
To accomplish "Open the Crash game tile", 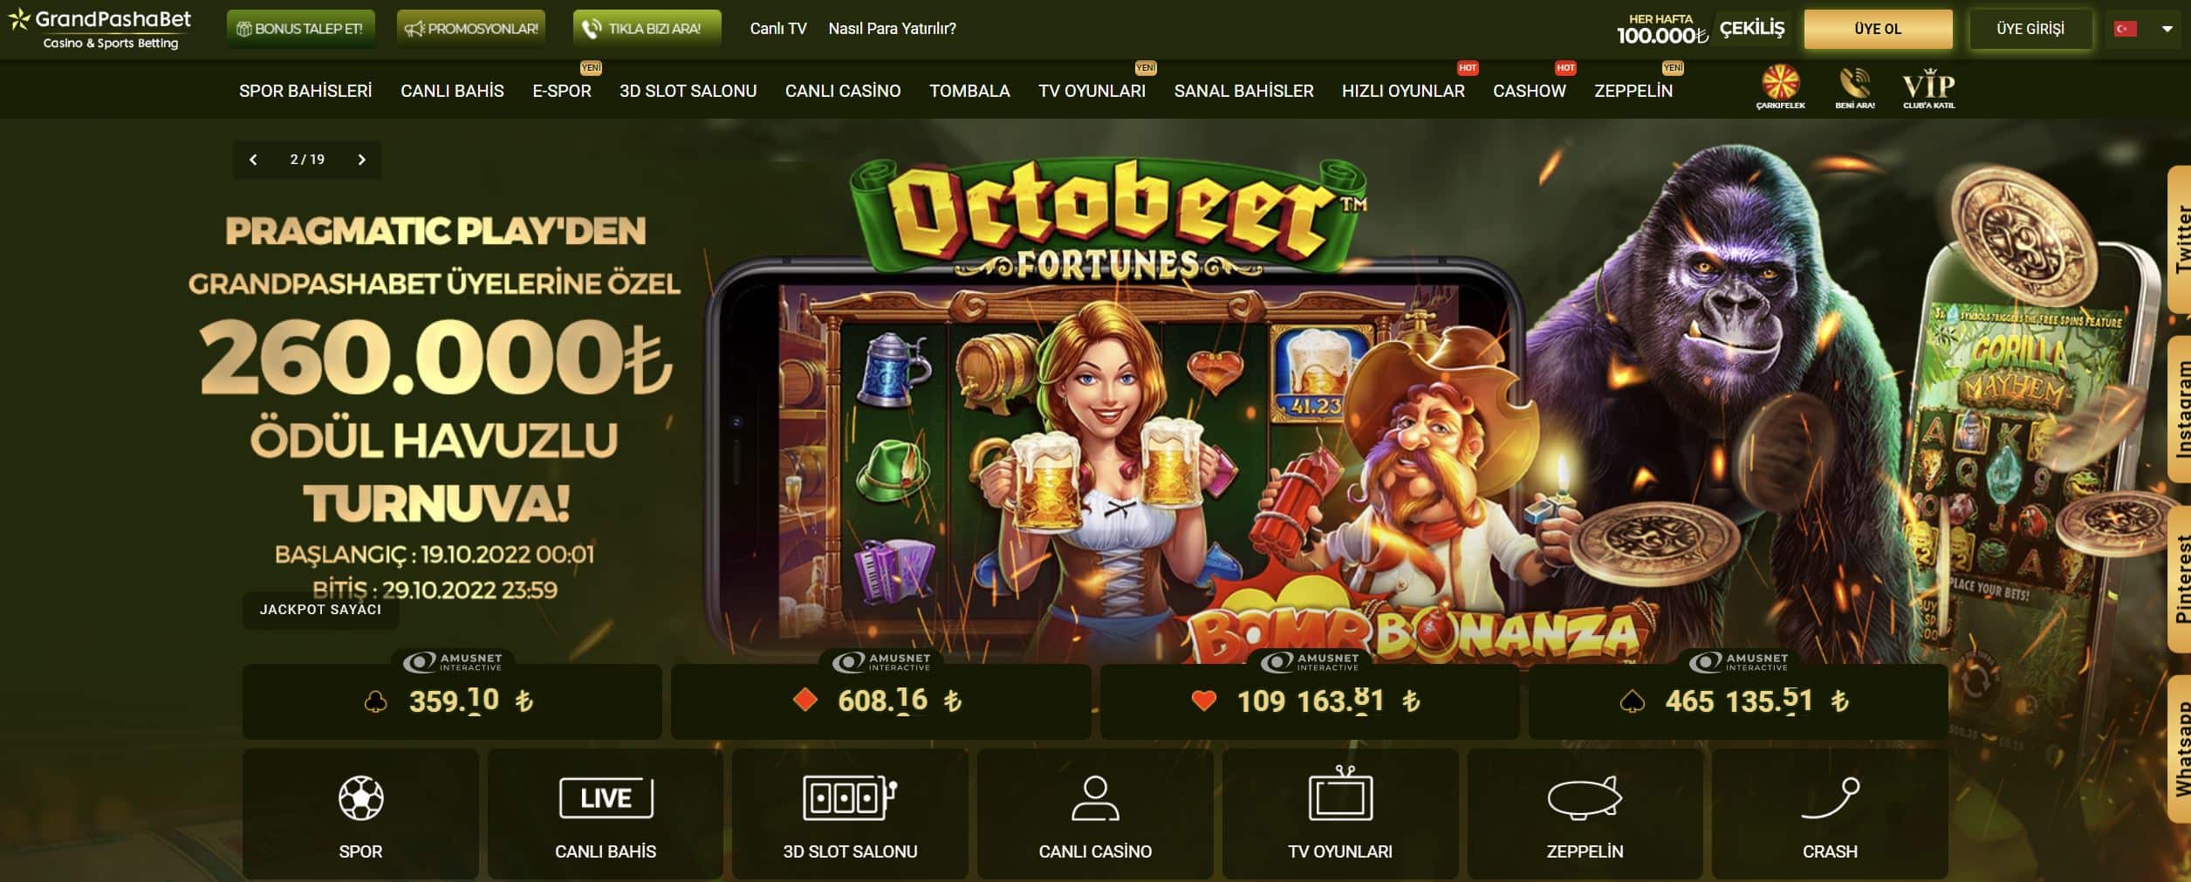I will (x=1830, y=813).
